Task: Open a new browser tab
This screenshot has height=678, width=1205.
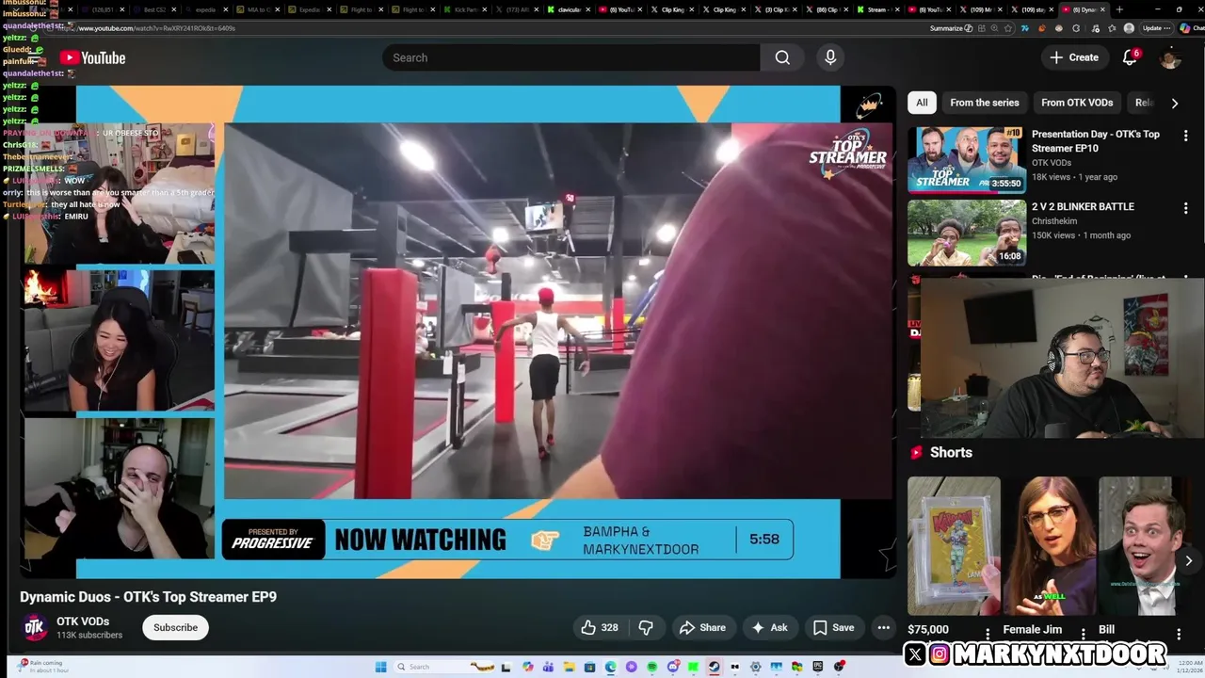Action: coord(1119,9)
